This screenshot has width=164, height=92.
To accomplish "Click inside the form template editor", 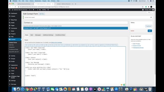I will pyautogui.click(x=75, y=66).
